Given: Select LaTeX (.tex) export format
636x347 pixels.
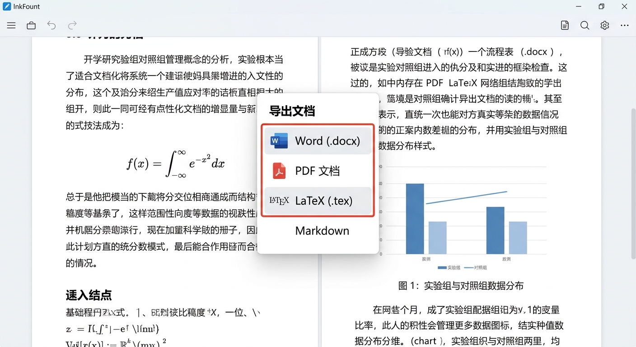Looking at the screenshot, I should [318, 201].
